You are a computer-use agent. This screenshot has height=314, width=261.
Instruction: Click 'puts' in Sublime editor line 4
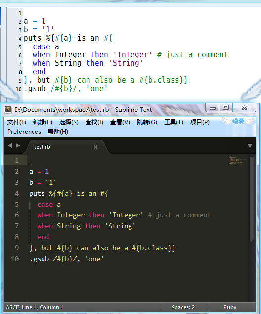tap(37, 194)
